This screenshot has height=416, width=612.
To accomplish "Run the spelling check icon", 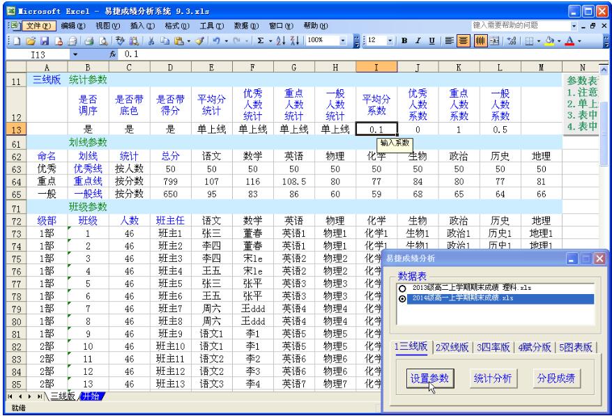I will point(120,40).
